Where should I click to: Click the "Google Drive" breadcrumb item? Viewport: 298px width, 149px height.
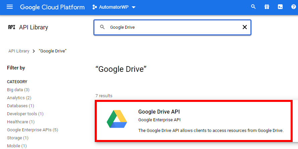pos(53,51)
